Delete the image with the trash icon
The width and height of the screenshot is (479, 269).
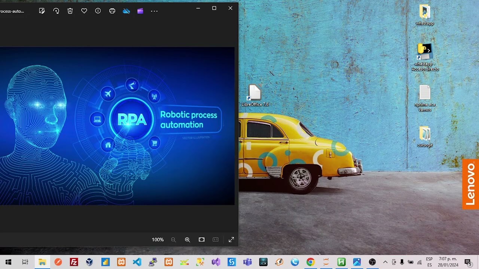pos(70,11)
